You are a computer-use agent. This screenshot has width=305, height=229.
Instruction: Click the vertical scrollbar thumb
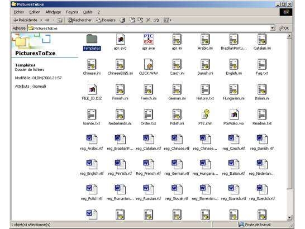click(289, 113)
